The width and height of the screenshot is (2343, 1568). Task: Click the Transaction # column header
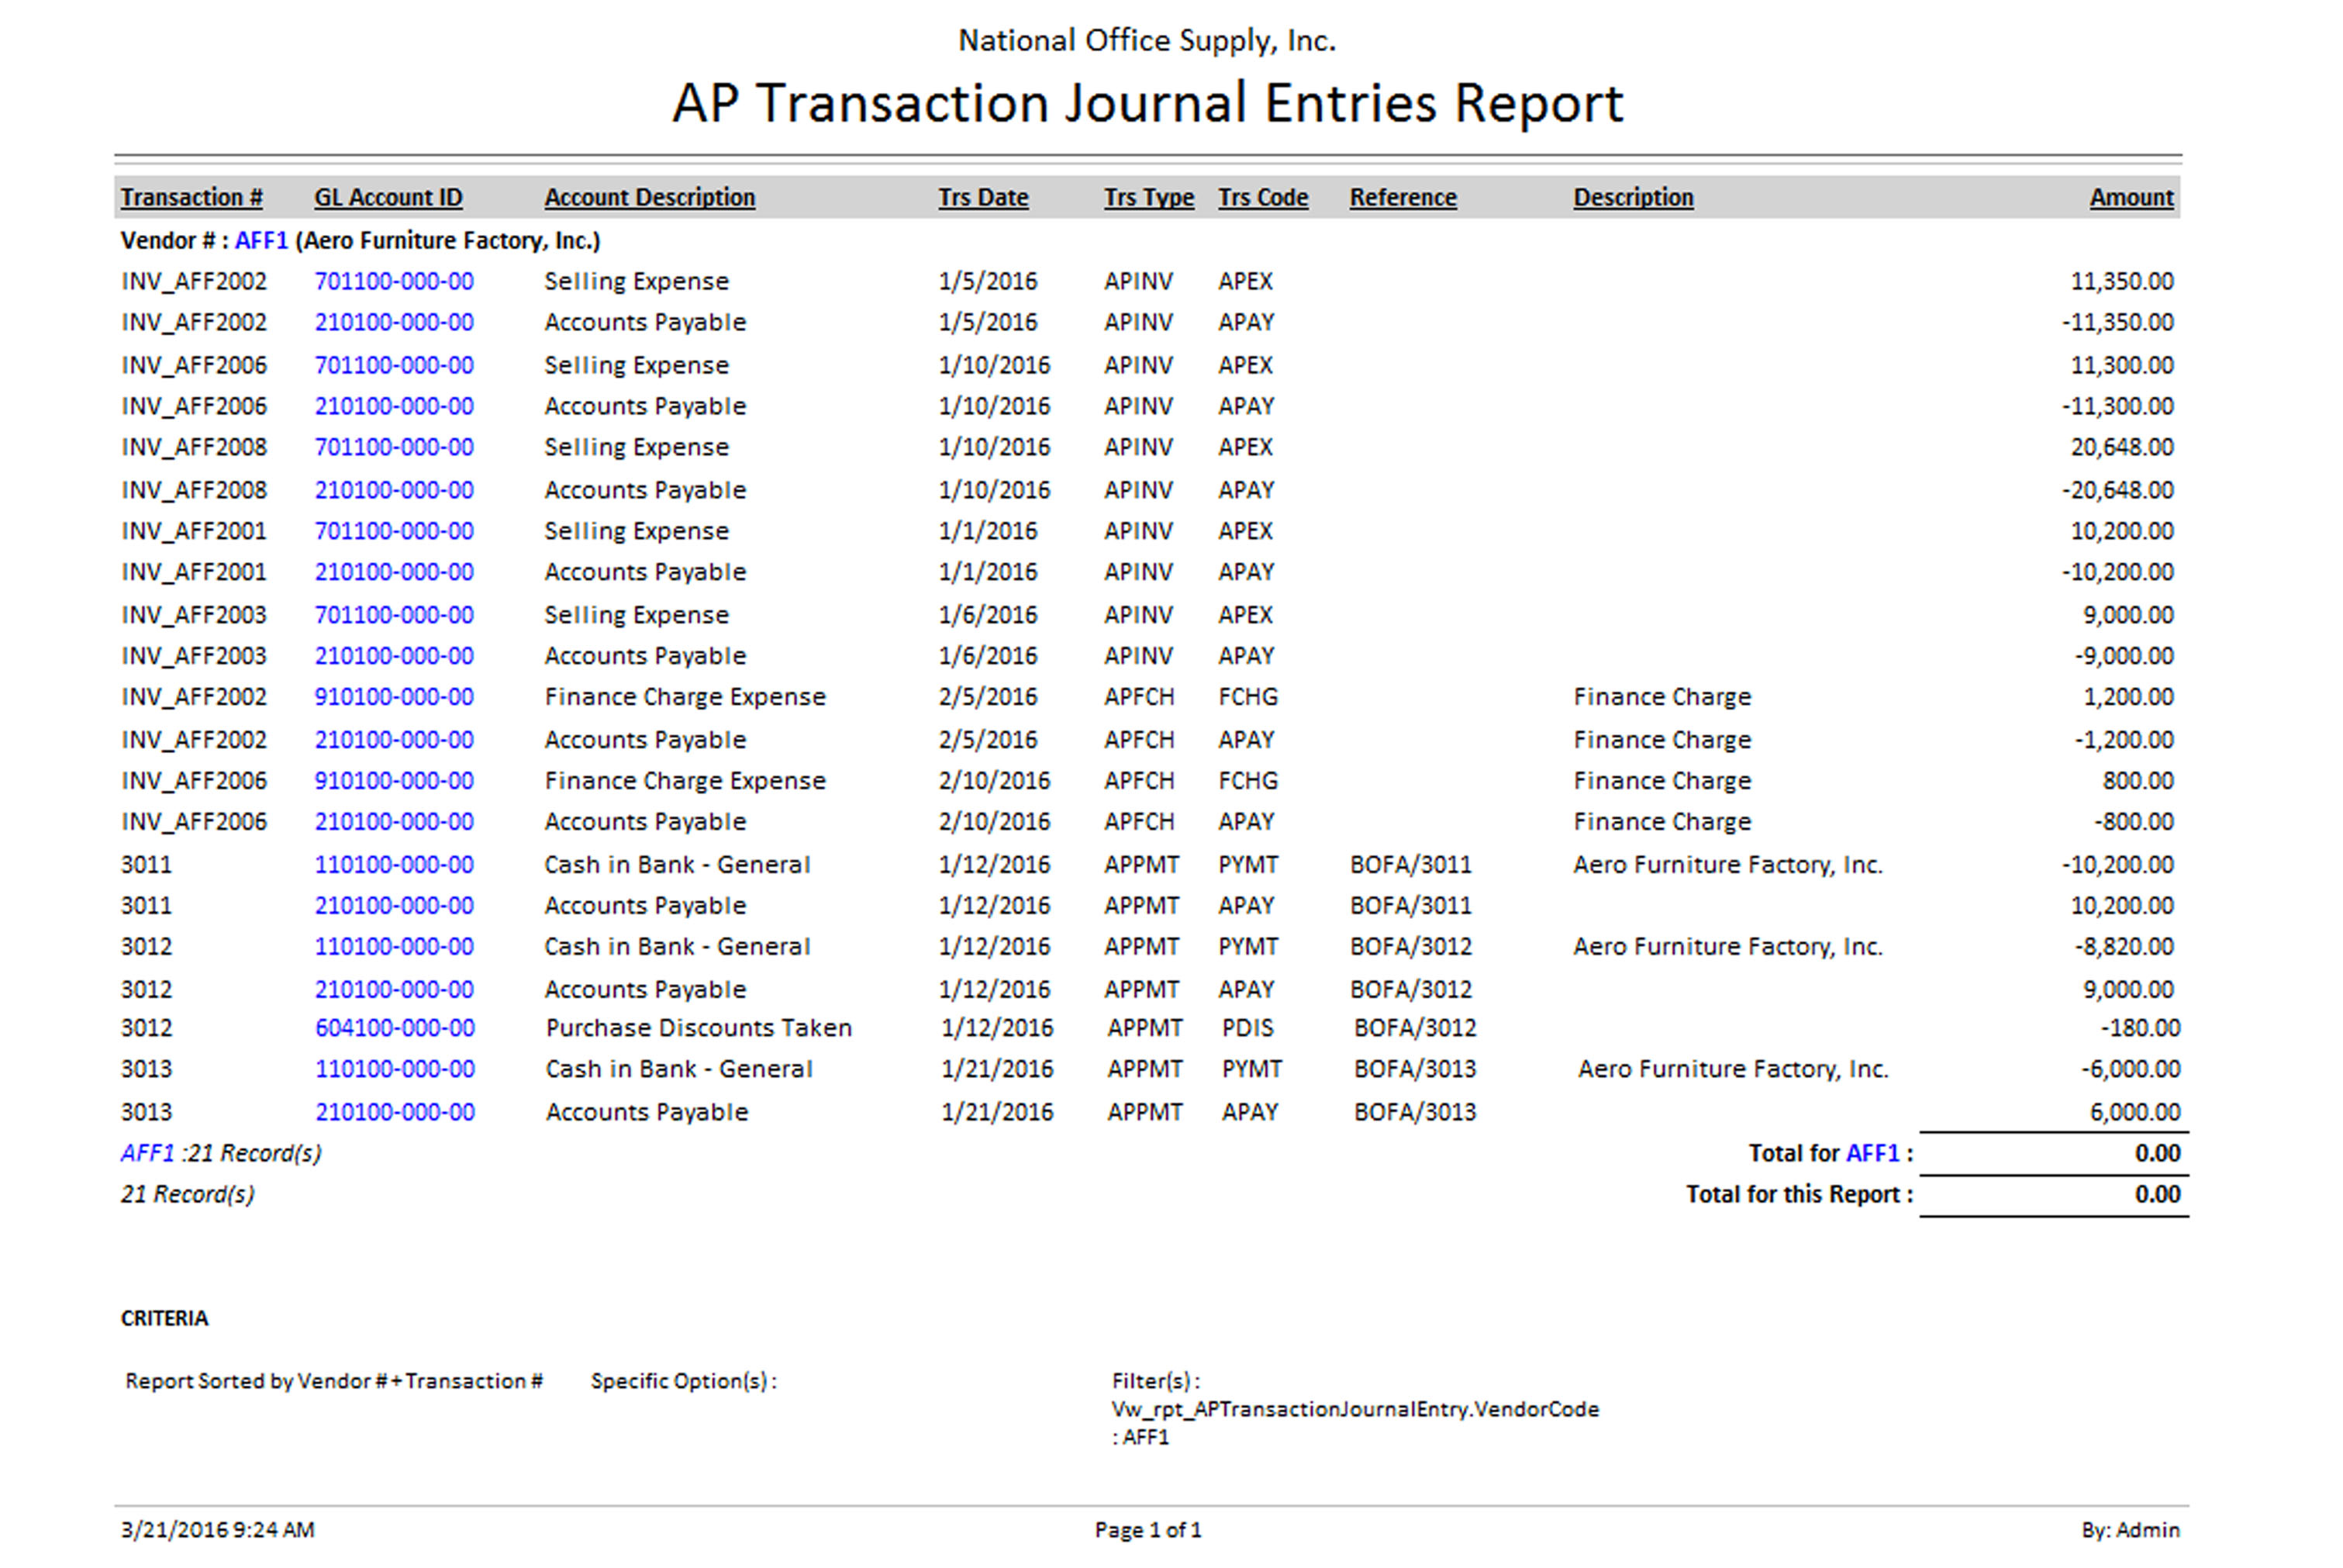[191, 197]
